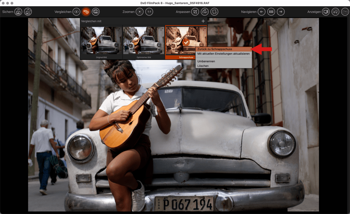Navigate to previous image with left arrow
The image size is (350, 214).
[261, 12]
